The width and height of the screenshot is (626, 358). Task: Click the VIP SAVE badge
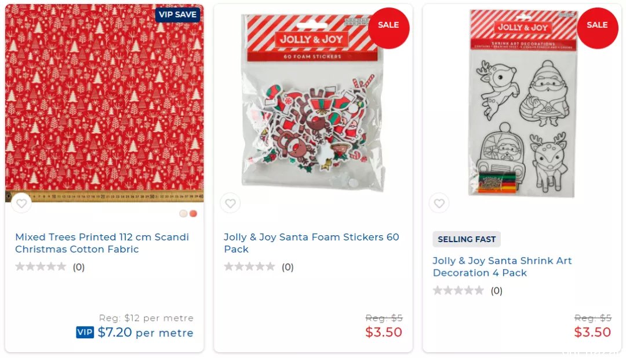(178, 14)
